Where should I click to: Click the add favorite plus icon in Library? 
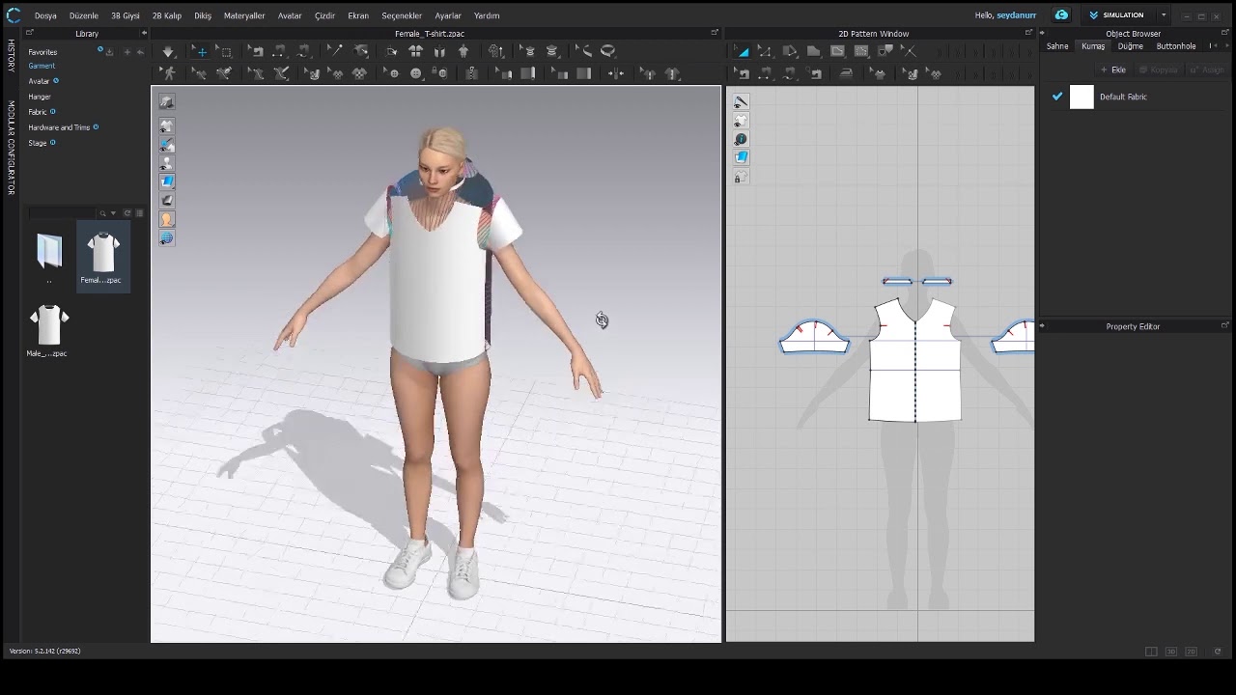click(x=126, y=52)
